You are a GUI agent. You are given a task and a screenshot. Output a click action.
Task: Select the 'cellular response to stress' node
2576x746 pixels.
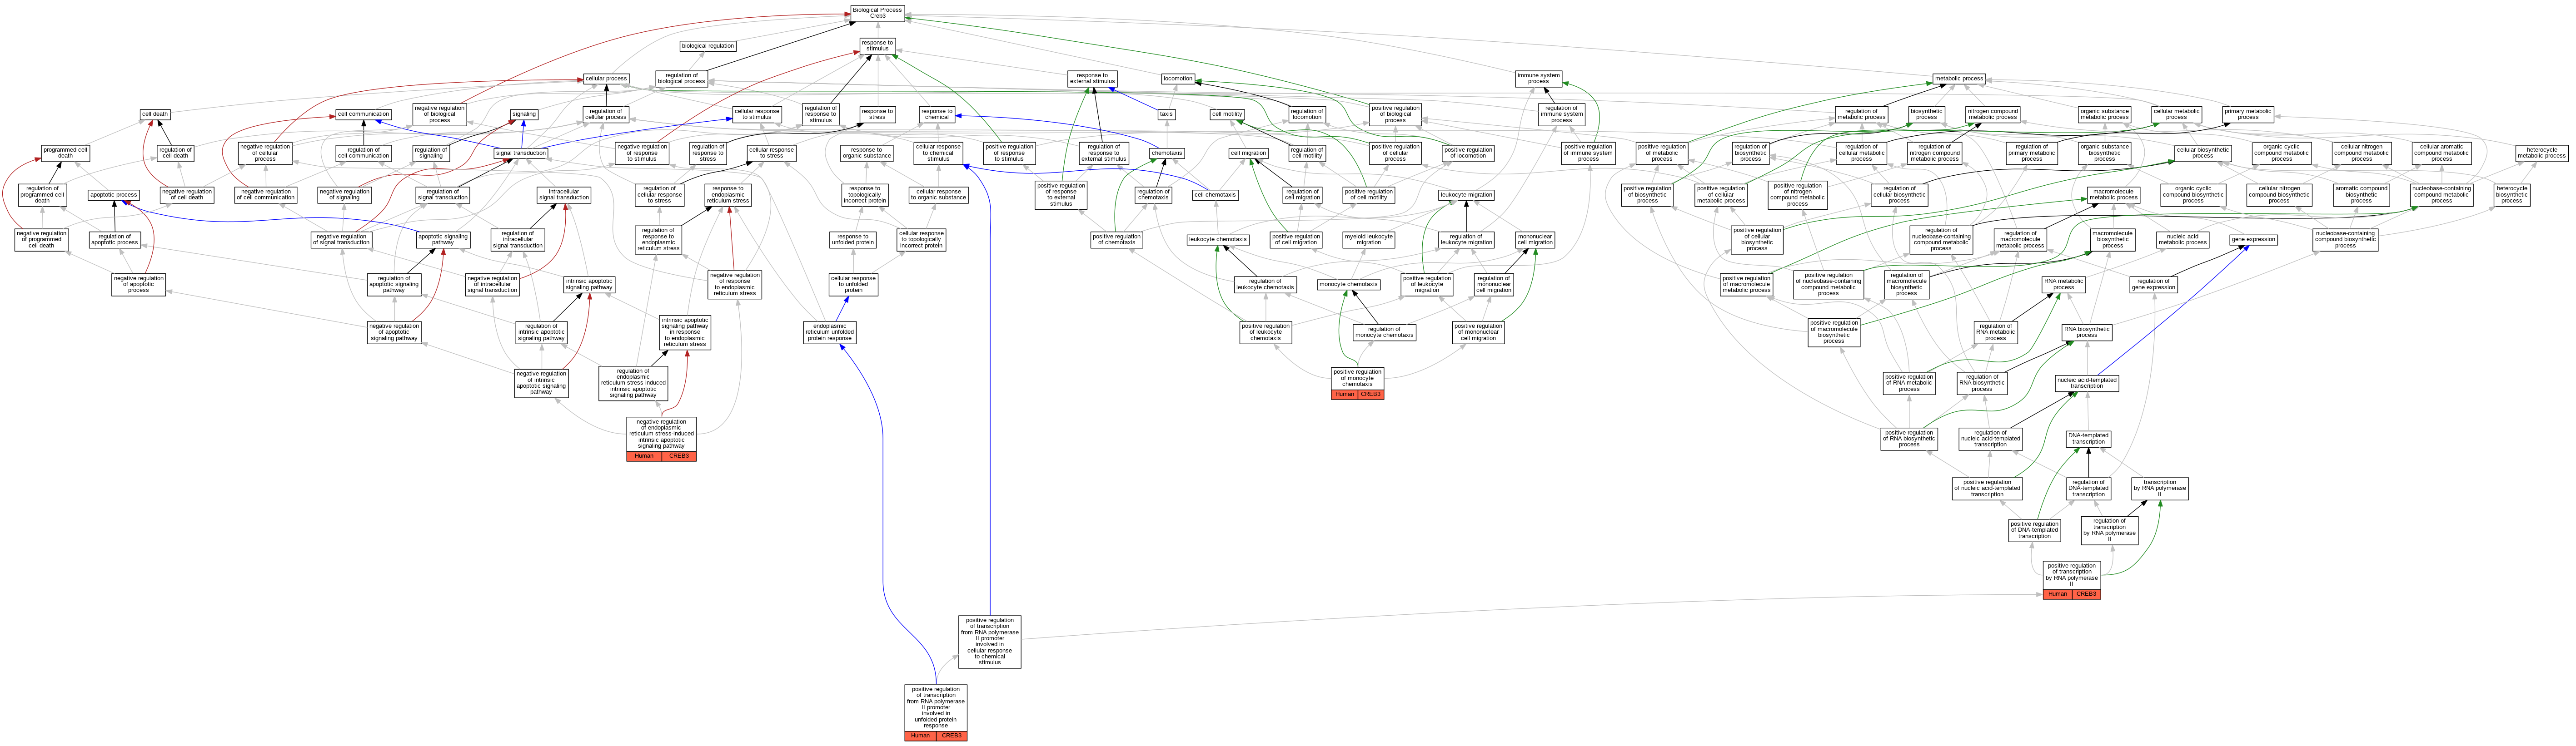pyautogui.click(x=771, y=153)
